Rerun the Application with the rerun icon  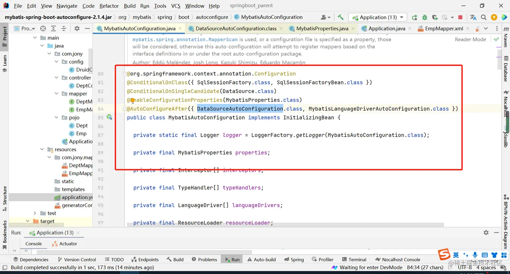tap(415, 17)
